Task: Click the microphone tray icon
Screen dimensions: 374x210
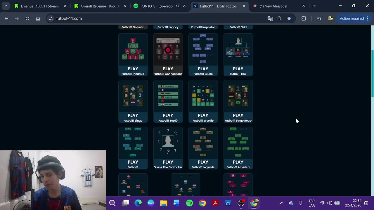Action: (300, 203)
